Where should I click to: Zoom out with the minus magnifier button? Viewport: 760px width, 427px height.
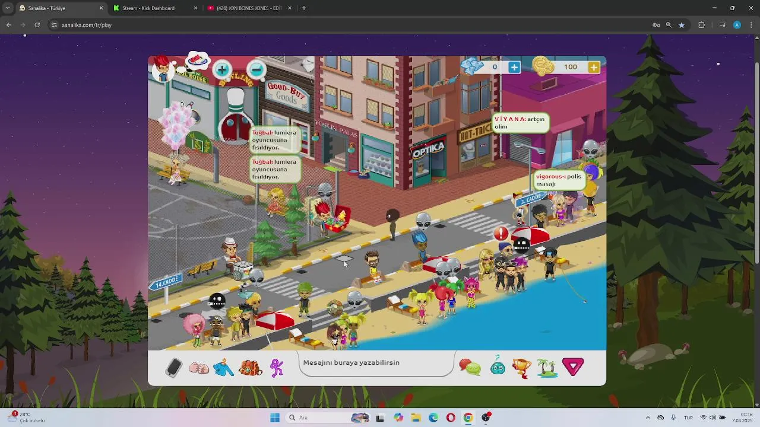[256, 70]
